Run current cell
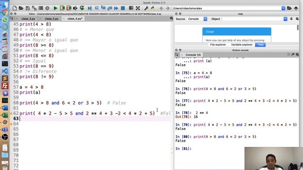Screen dimensions: 303x170 click(62, 8)
